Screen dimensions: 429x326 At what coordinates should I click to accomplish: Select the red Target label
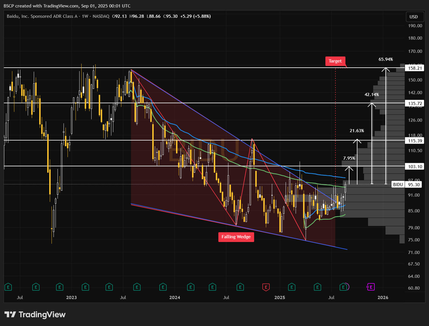click(x=335, y=61)
